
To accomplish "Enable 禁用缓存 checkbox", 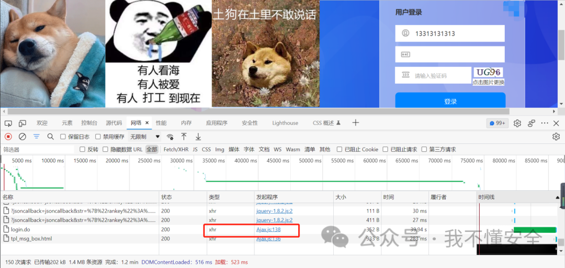I will tap(98, 137).
